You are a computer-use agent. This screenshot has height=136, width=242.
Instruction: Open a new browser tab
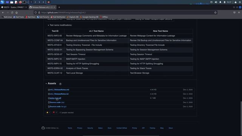click(x=59, y=7)
